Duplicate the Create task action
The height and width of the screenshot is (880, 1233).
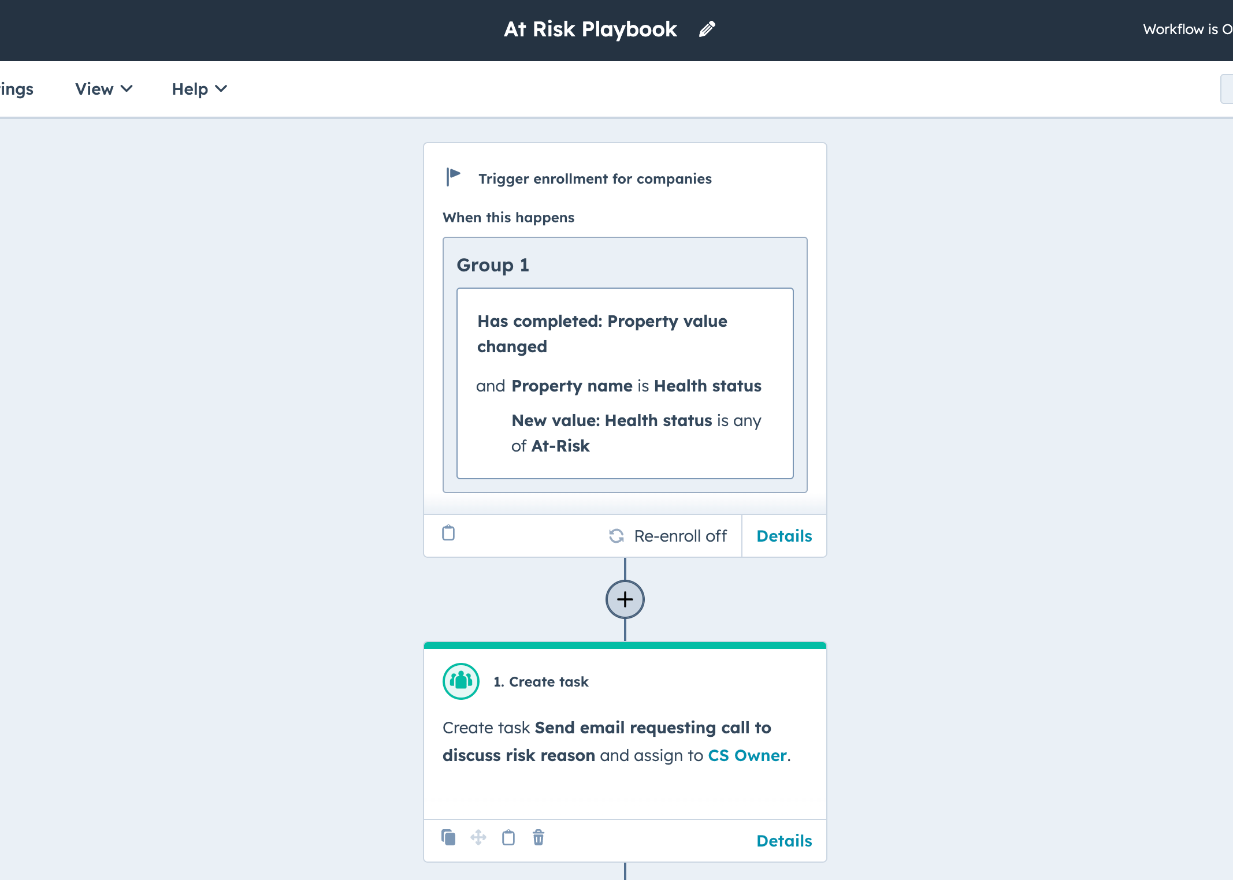(x=448, y=837)
